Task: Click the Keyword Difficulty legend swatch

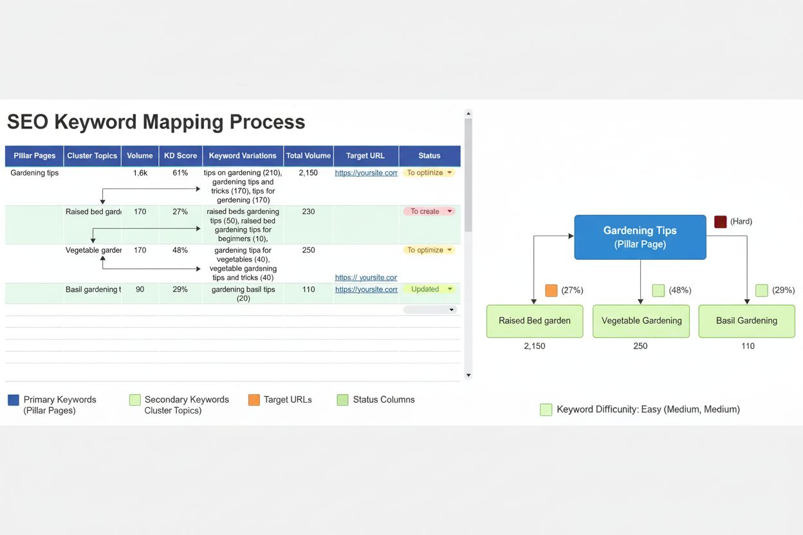Action: click(546, 409)
